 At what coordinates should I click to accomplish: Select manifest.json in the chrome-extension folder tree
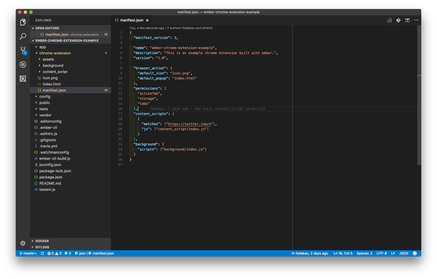(70, 90)
